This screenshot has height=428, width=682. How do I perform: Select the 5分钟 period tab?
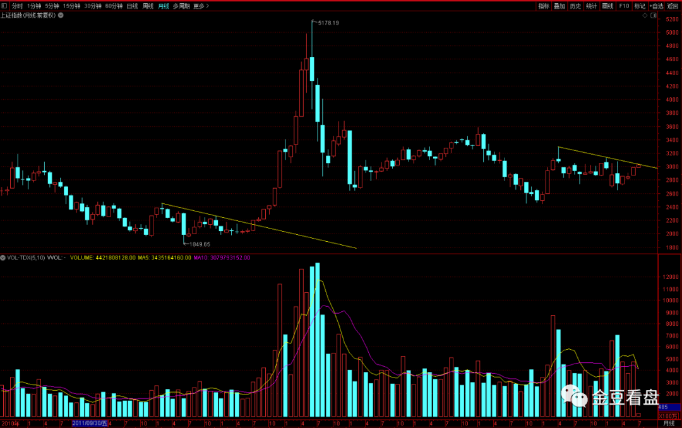click(52, 6)
